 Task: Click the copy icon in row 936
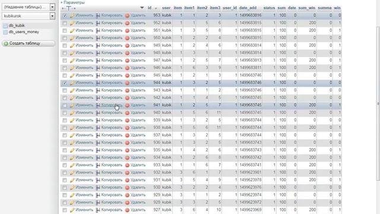coord(98,143)
